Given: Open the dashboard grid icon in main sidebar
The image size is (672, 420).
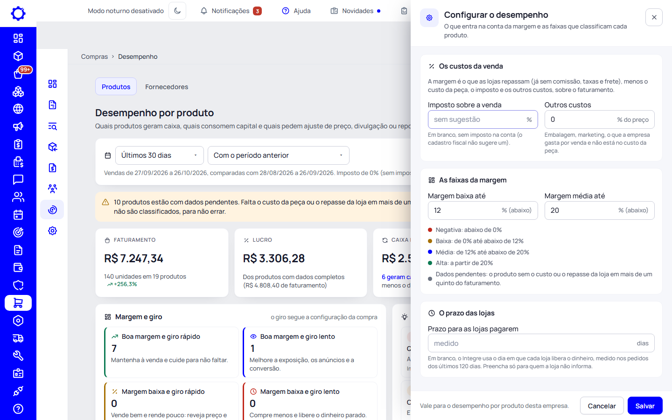Looking at the screenshot, I should tap(18, 38).
